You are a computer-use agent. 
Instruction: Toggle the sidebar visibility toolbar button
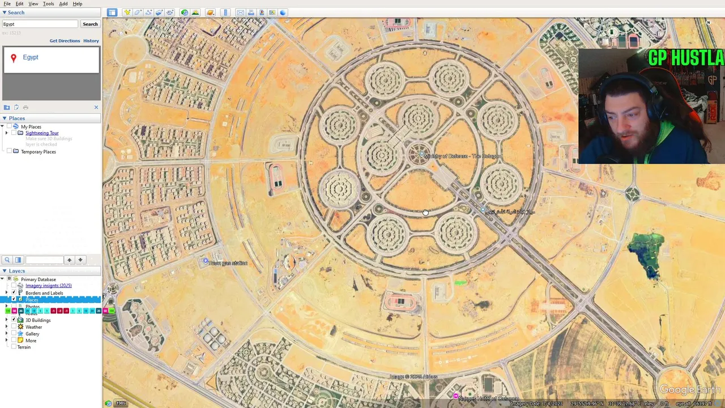click(112, 12)
